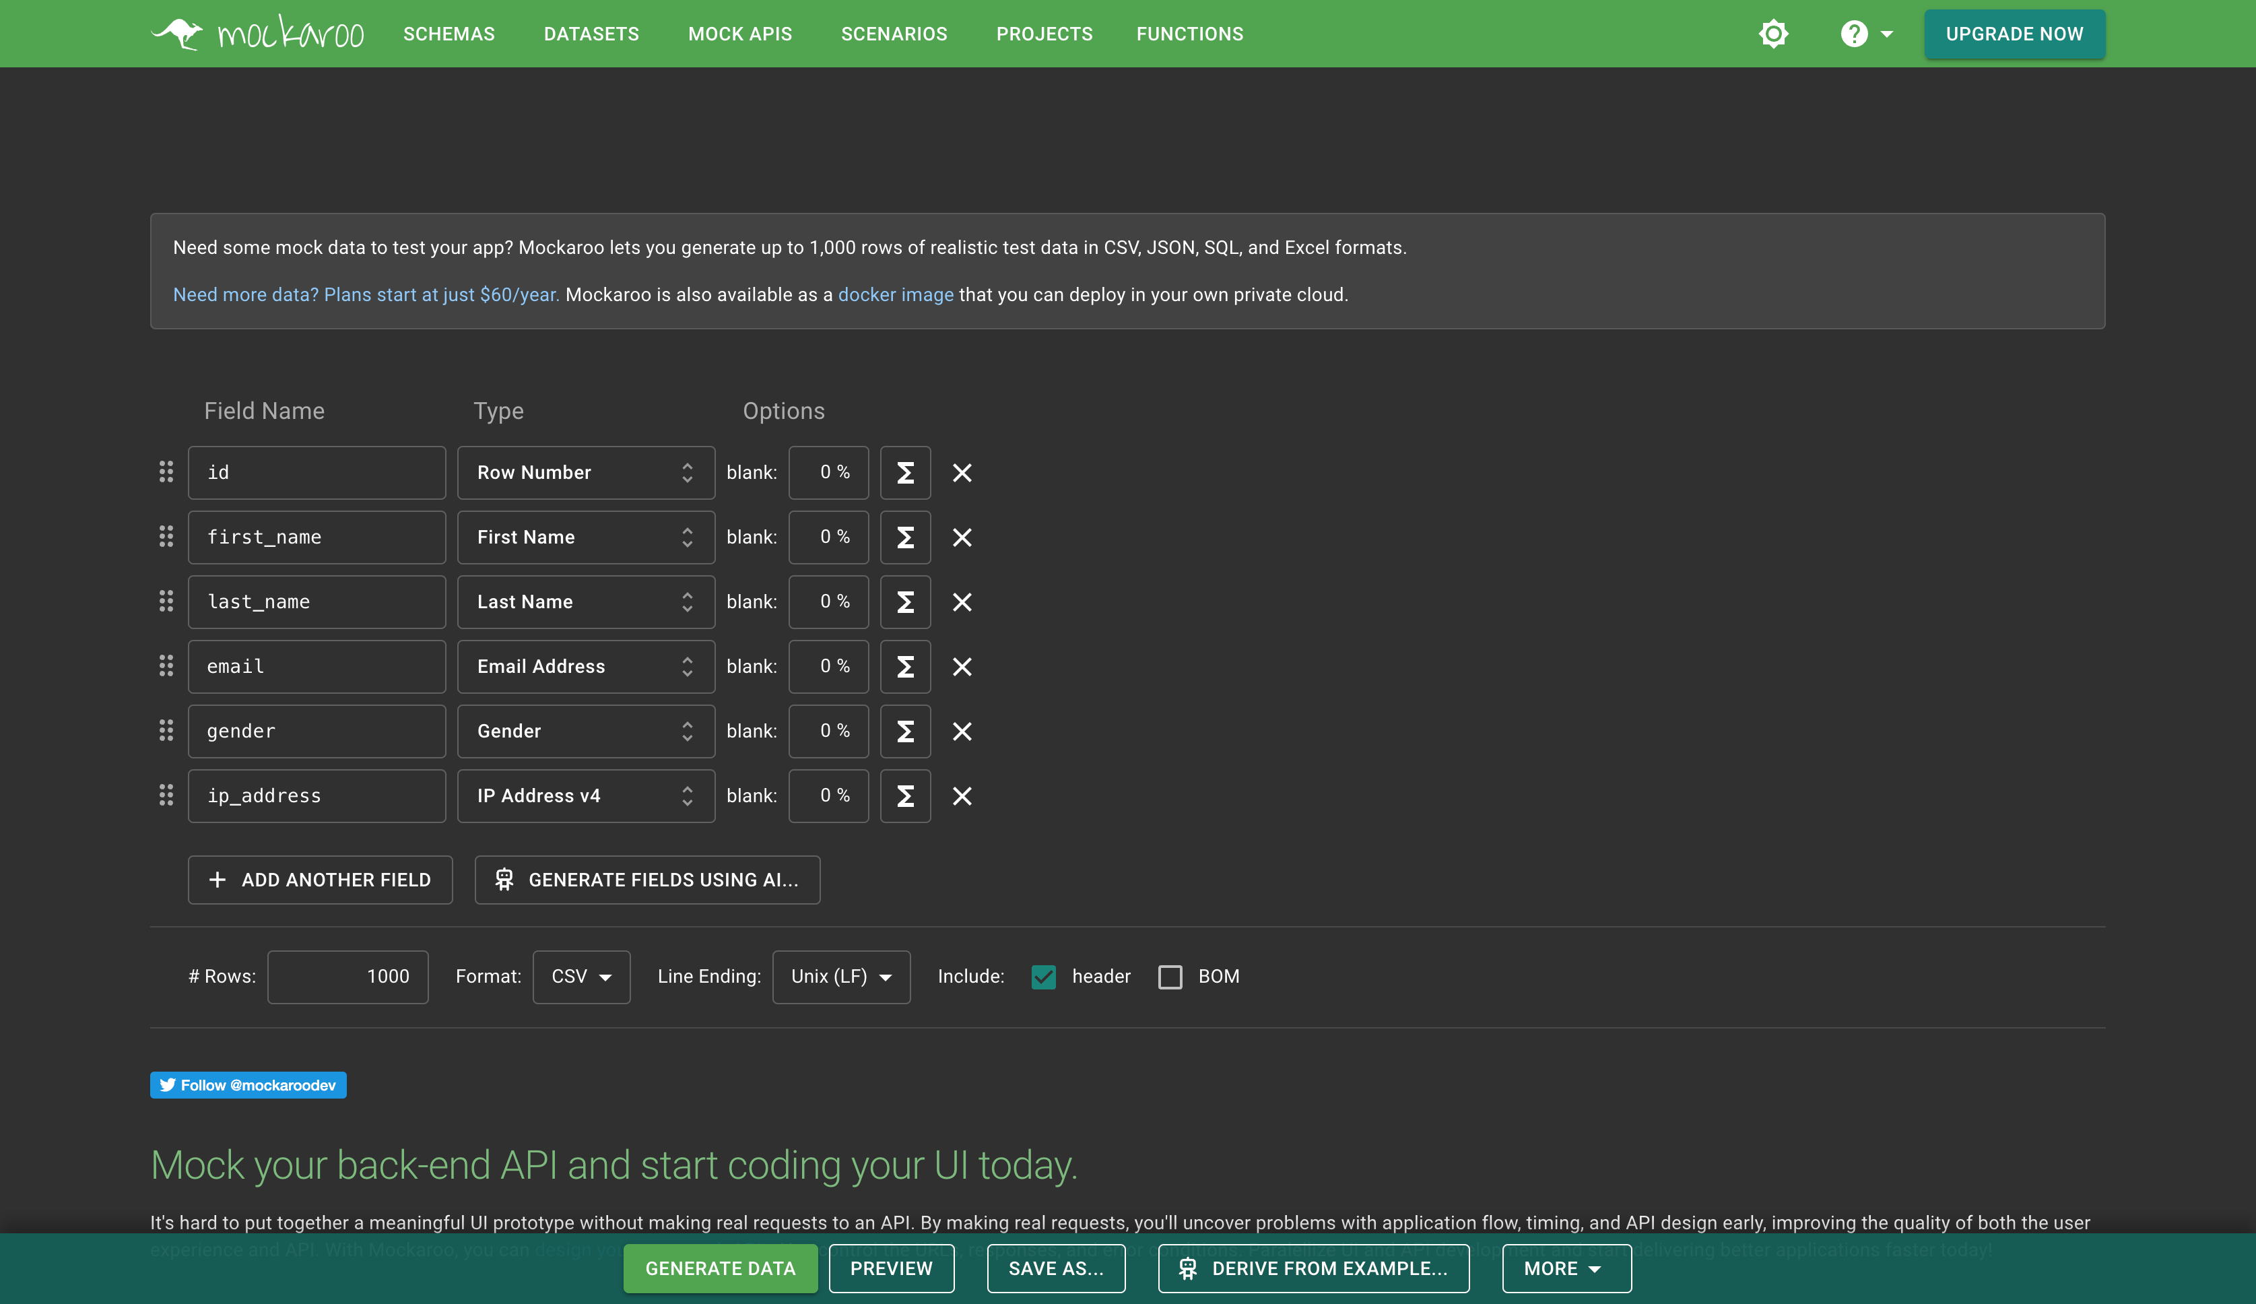Remove the last_name field with its X
2256x1304 pixels.
coord(962,602)
